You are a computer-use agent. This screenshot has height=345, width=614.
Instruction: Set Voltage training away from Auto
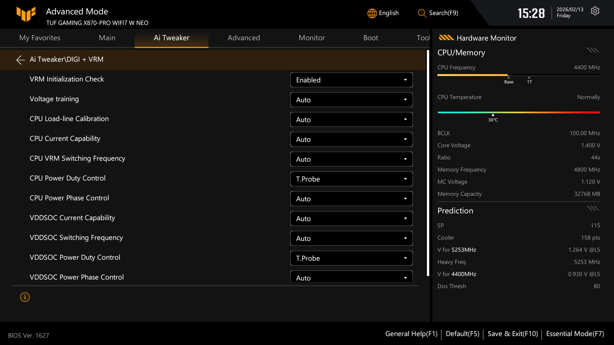coord(351,99)
